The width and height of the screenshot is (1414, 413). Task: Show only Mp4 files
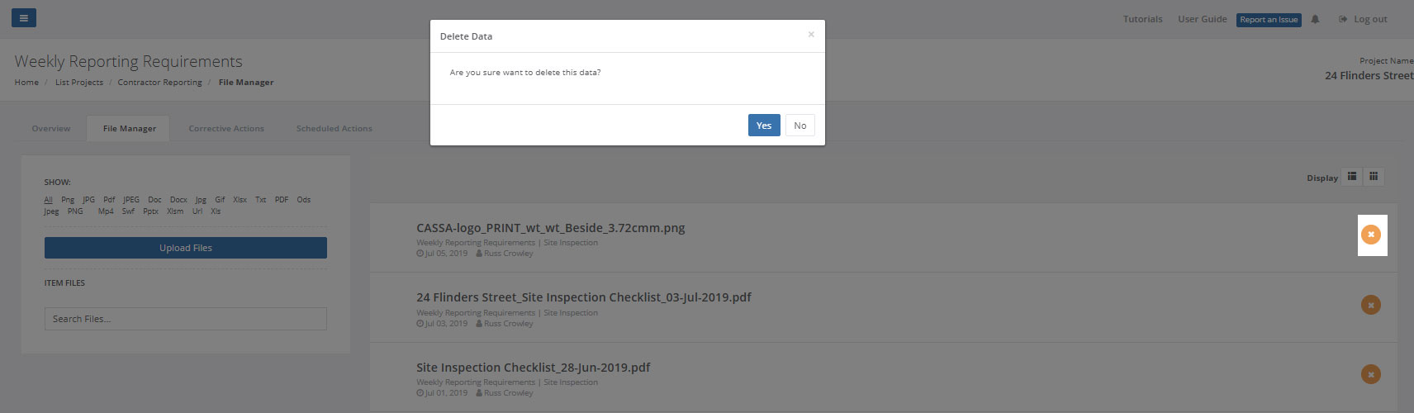pyautogui.click(x=106, y=211)
